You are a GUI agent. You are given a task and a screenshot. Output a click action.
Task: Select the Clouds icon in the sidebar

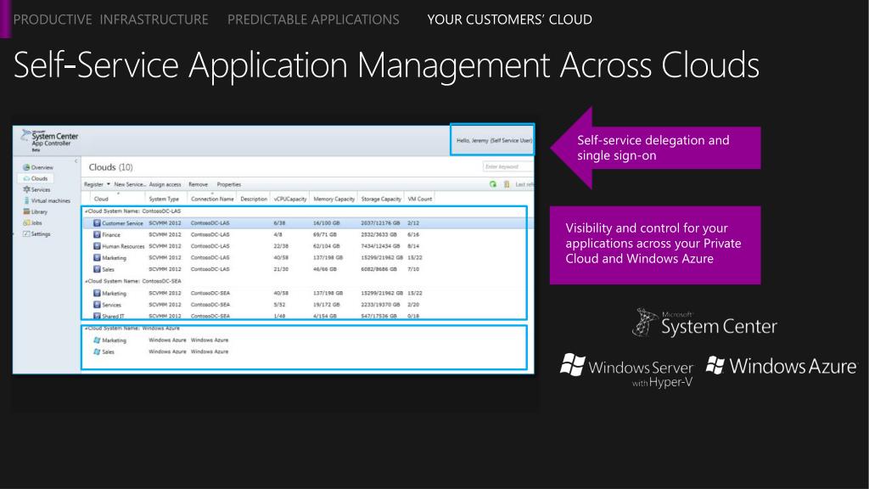(x=26, y=178)
